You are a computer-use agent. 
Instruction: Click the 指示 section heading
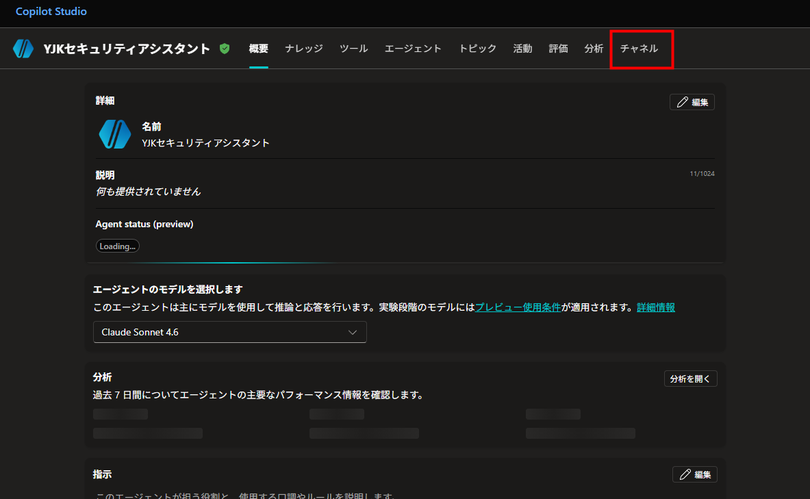tap(102, 474)
